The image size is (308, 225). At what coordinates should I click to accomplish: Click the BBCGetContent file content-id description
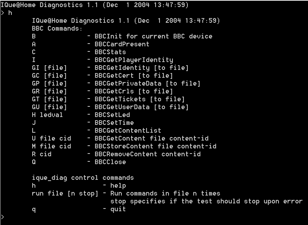click(152, 138)
